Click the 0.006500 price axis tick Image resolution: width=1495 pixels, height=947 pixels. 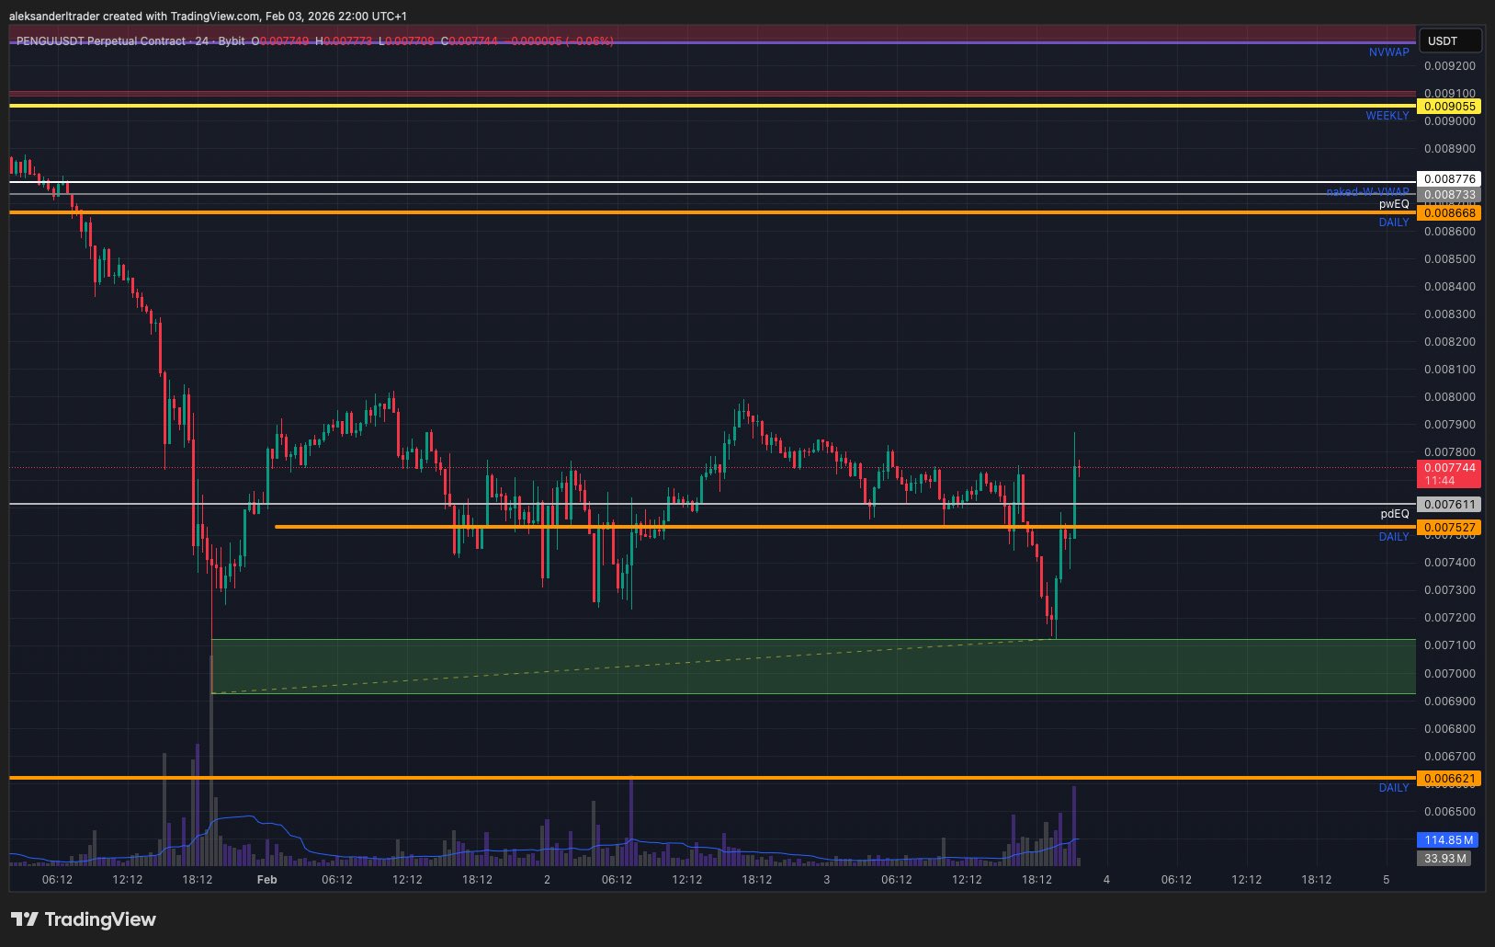tap(1450, 812)
